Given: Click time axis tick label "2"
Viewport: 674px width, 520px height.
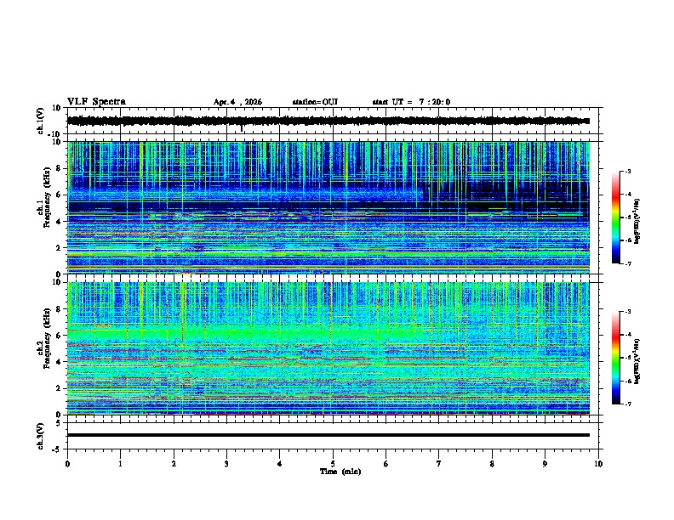Looking at the screenshot, I should pos(174,464).
